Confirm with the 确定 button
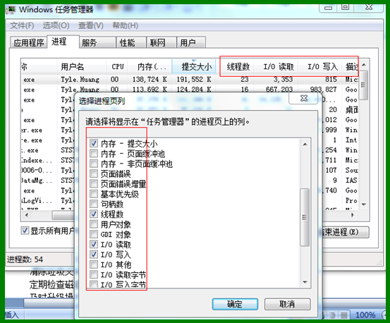Image resolution: width=390 pixels, height=323 pixels. pos(235,304)
